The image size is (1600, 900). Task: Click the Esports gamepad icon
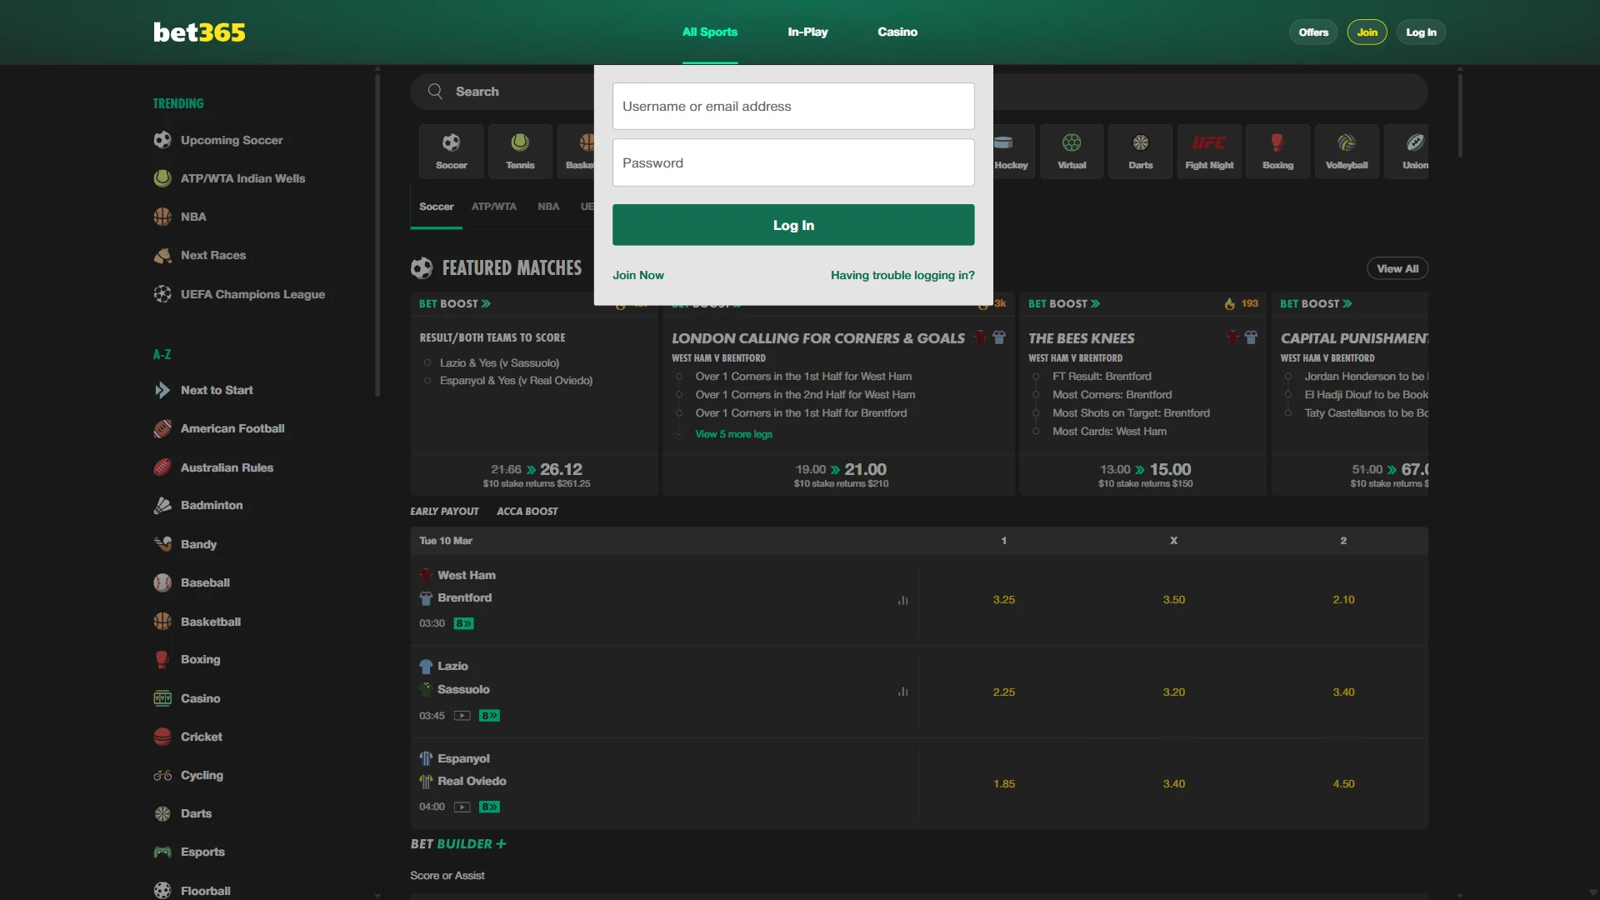[x=162, y=852]
